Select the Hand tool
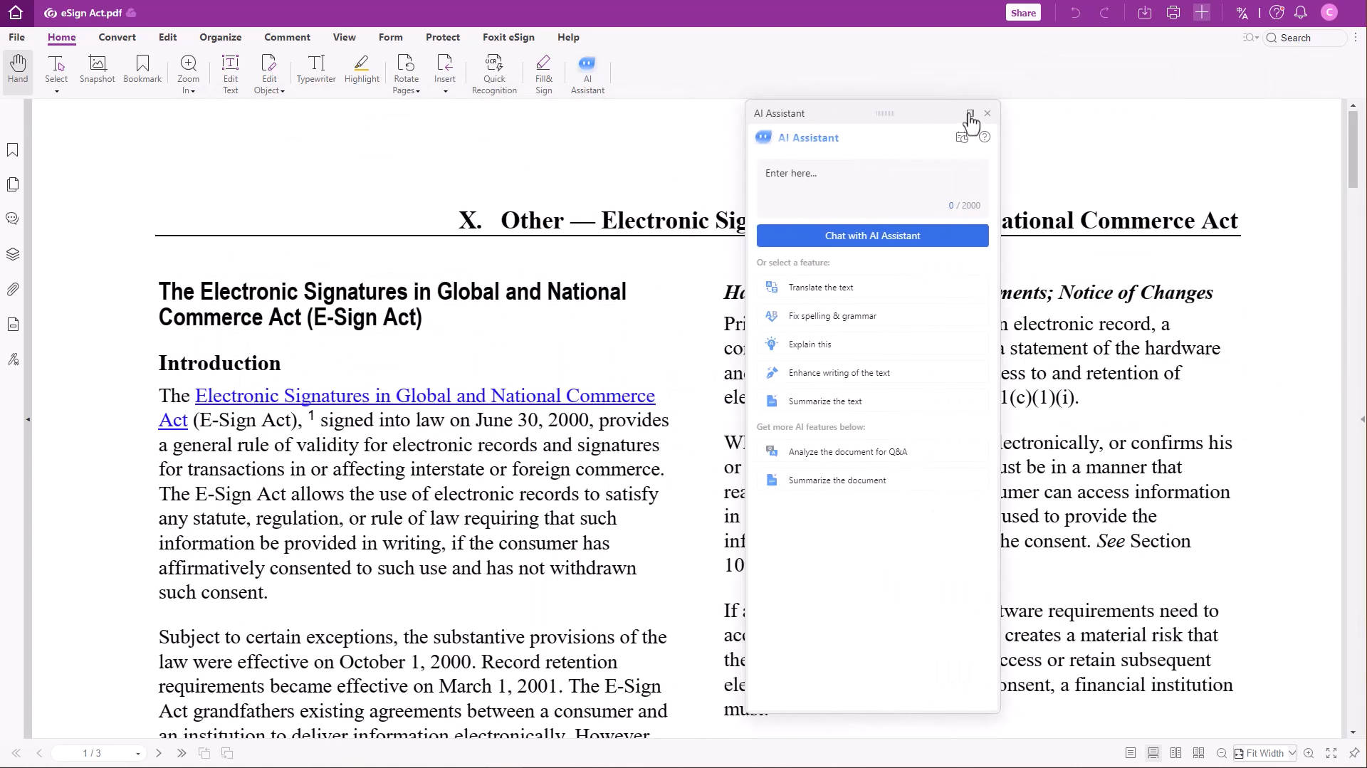Image resolution: width=1367 pixels, height=768 pixels. [x=18, y=70]
